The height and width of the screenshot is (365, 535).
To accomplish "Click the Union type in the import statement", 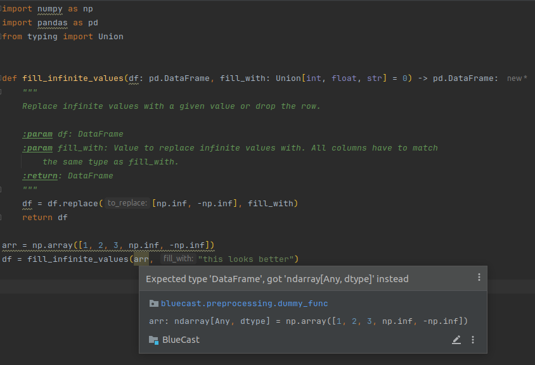I will pyautogui.click(x=110, y=37).
